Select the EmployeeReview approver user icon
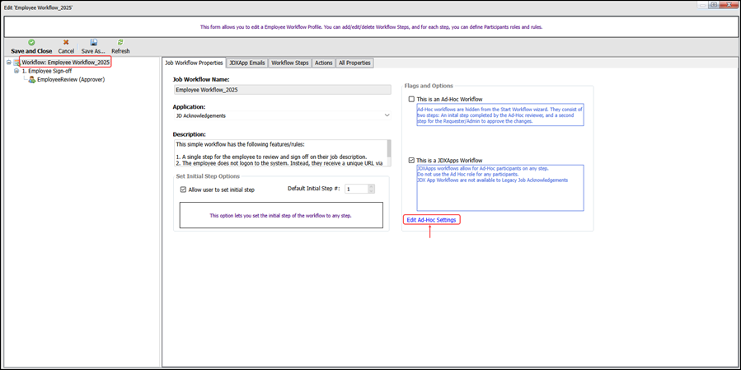741x370 pixels. click(x=31, y=80)
